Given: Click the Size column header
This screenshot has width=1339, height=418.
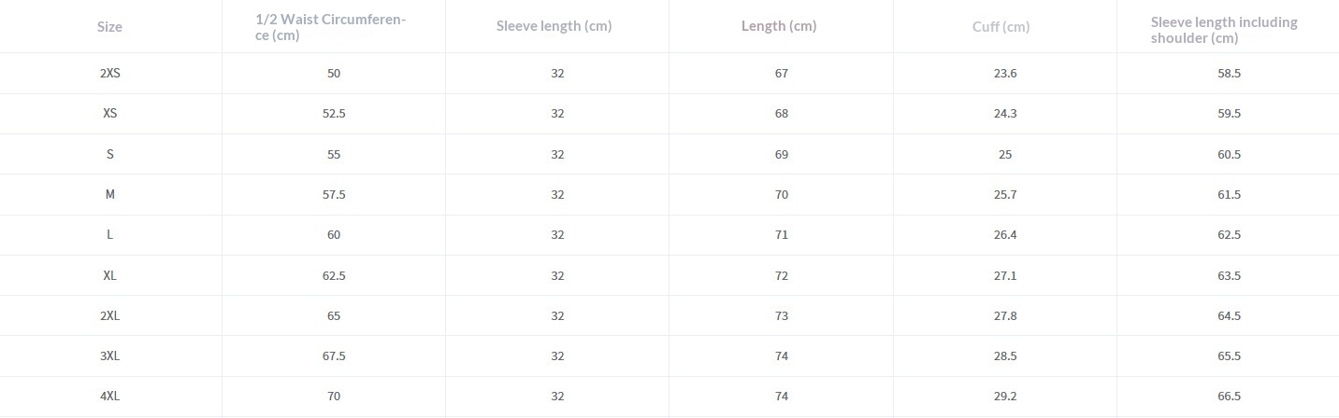Looking at the screenshot, I should pyautogui.click(x=109, y=27).
